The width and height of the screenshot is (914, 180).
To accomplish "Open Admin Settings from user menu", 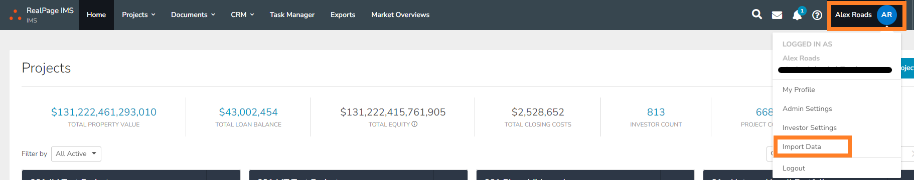I will (x=807, y=108).
